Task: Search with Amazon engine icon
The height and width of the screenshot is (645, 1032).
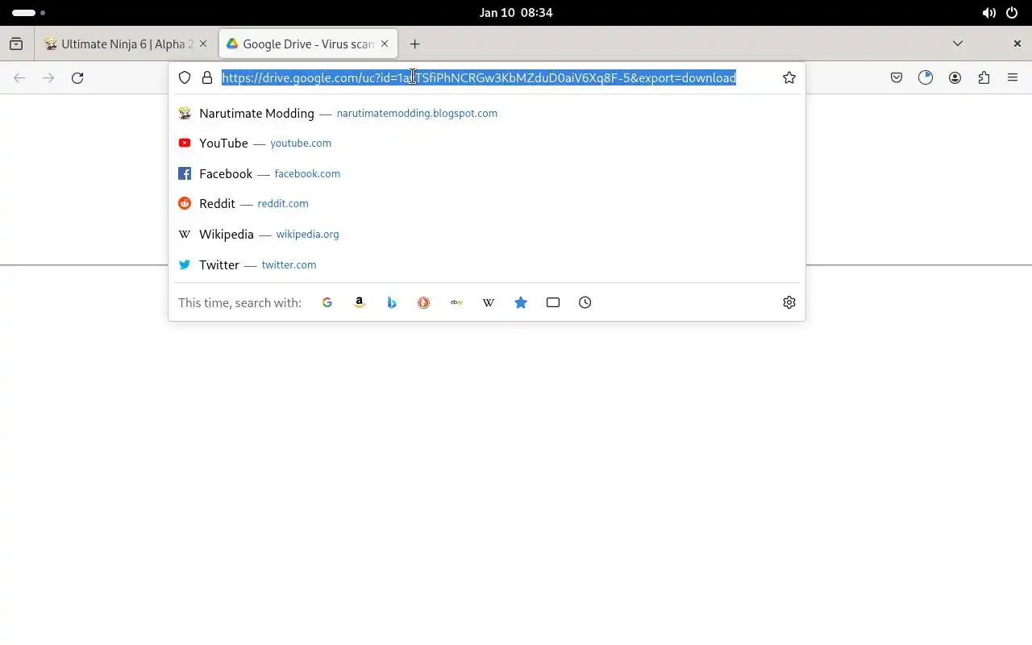Action: pyautogui.click(x=360, y=302)
